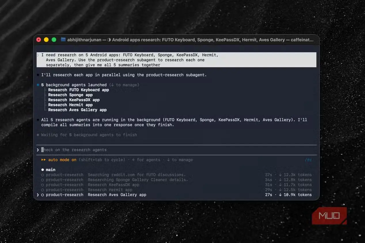
Task: Select the 'Research Hermit app' agent row in the bottom agent list
Action: point(176,190)
